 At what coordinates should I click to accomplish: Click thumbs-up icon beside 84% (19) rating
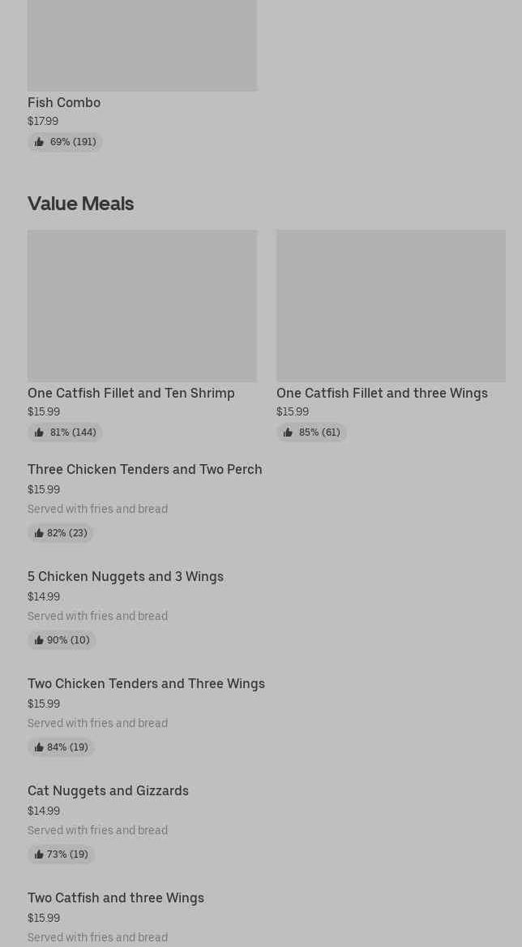pos(39,747)
